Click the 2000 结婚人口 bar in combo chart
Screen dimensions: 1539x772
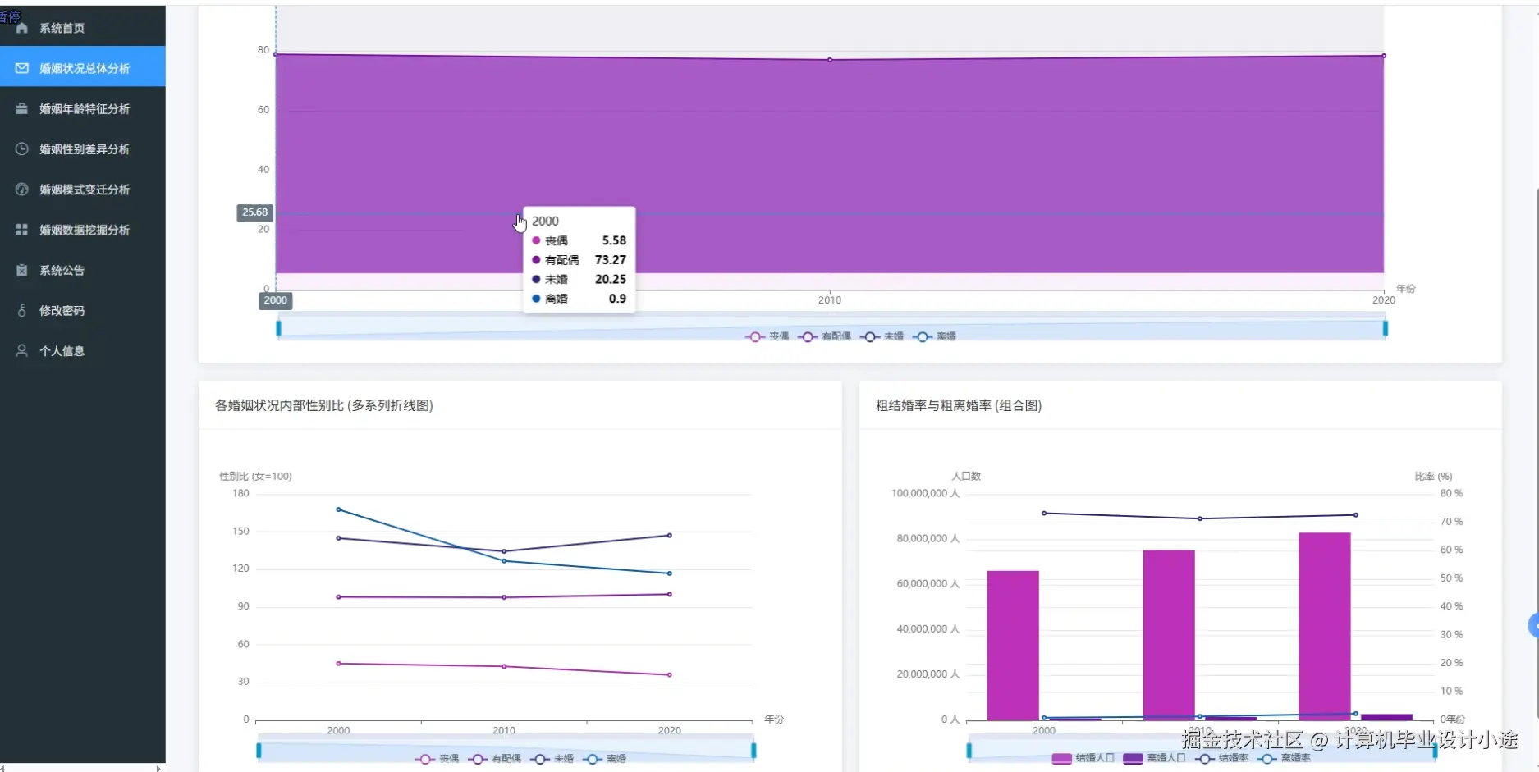pyautogui.click(x=1013, y=646)
